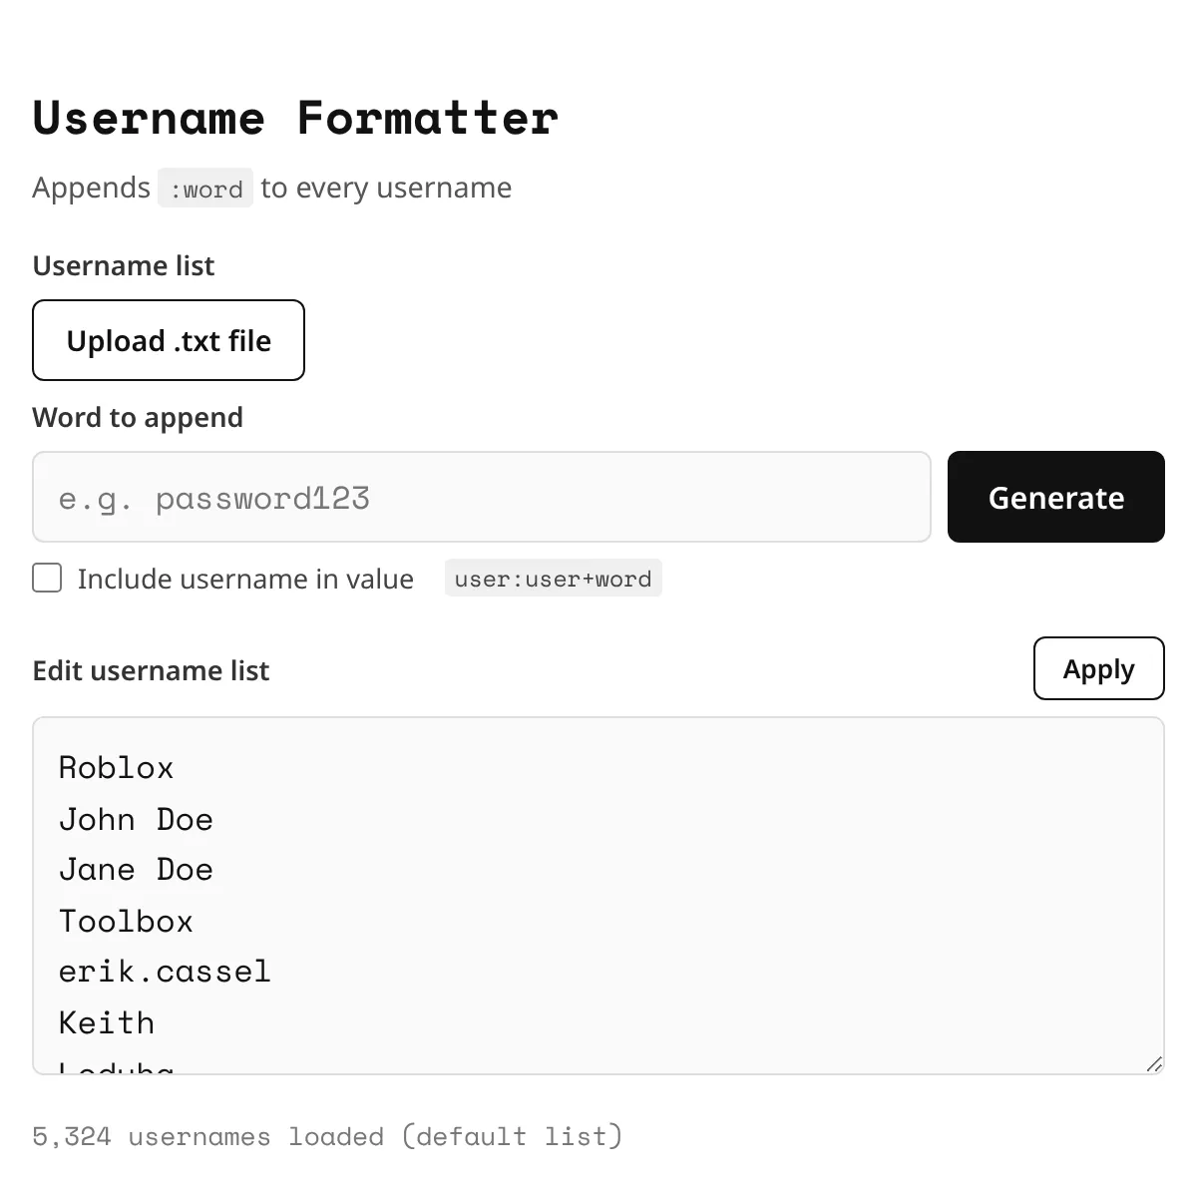Click the Username Formatter heading
1197x1197 pixels.
(295, 118)
